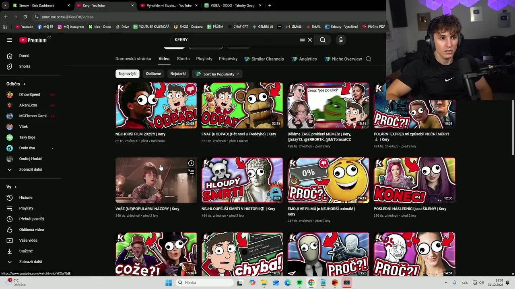This screenshot has width=515, height=289.
Task: Reload the page
Action: pyautogui.click(x=25, y=17)
